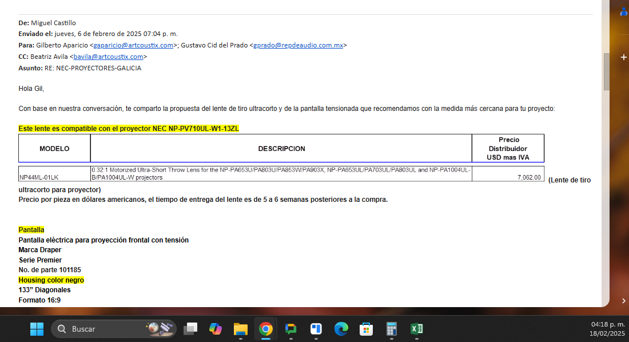Click the line 'Formato 16:9'
The image size is (629, 342).
39,300
